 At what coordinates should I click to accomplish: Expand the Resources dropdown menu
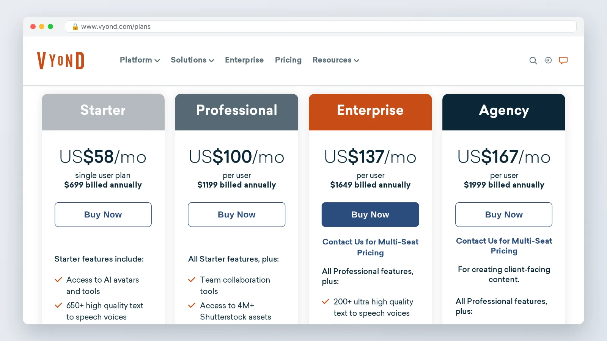[336, 60]
